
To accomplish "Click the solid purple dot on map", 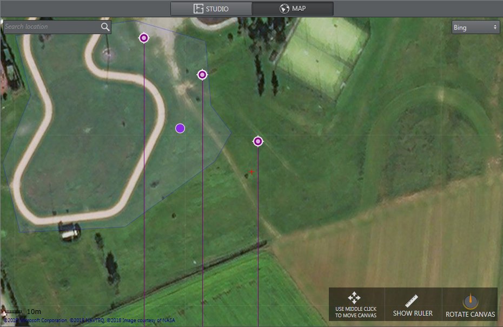I will coord(180,128).
